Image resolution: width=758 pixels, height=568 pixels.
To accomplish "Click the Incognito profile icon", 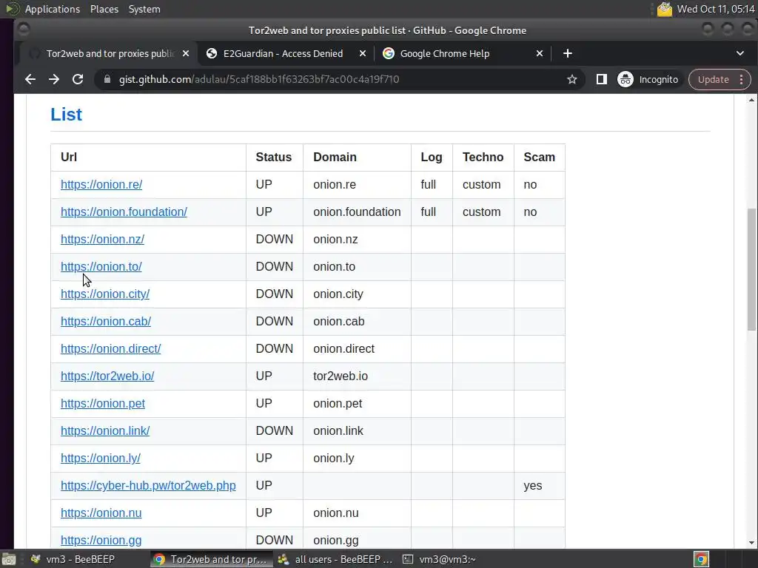I will (x=648, y=79).
